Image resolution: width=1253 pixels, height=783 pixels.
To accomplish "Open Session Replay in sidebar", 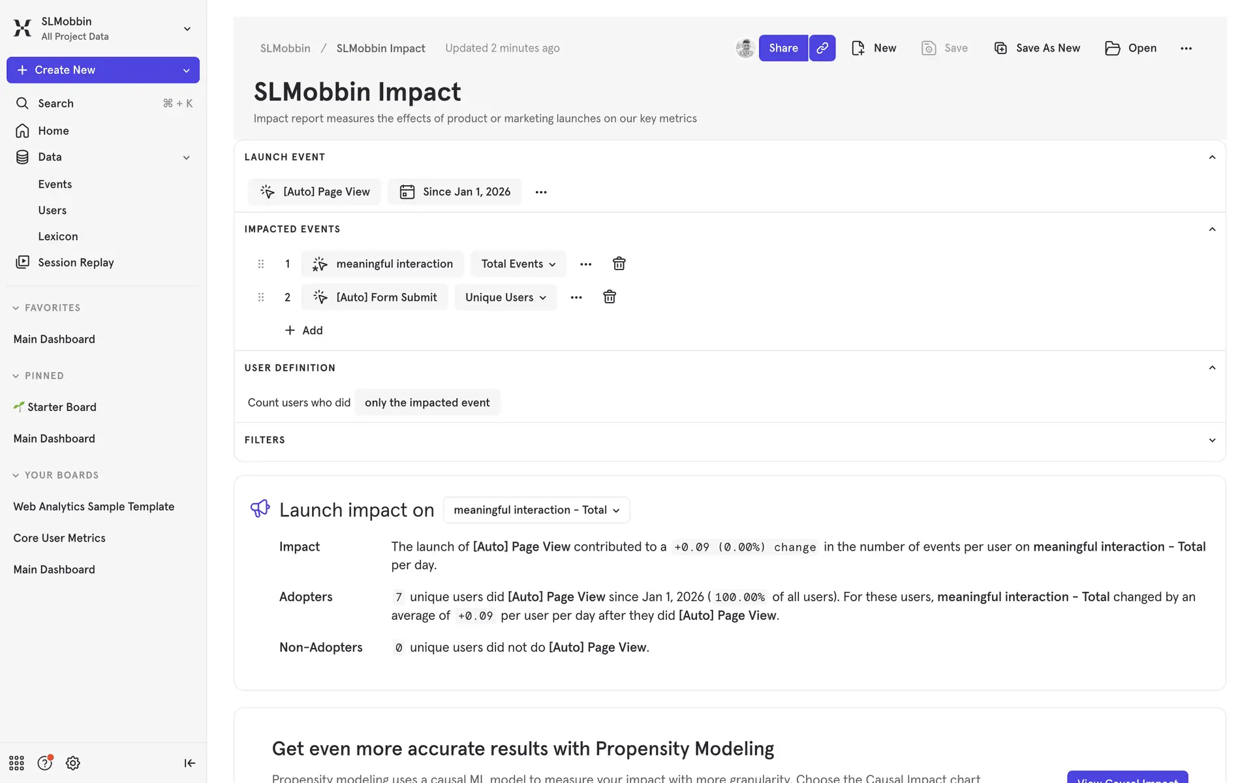I will (x=76, y=262).
